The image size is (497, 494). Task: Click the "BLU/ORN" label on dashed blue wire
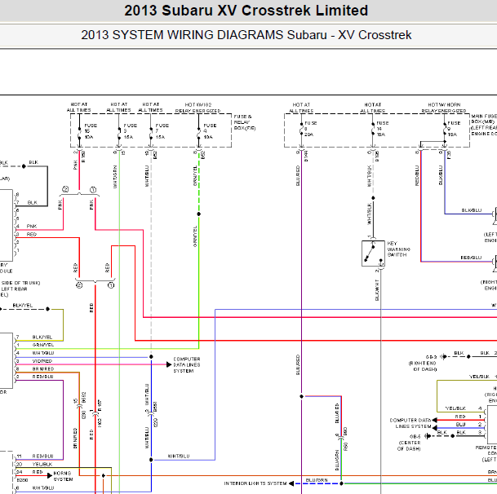point(317,480)
